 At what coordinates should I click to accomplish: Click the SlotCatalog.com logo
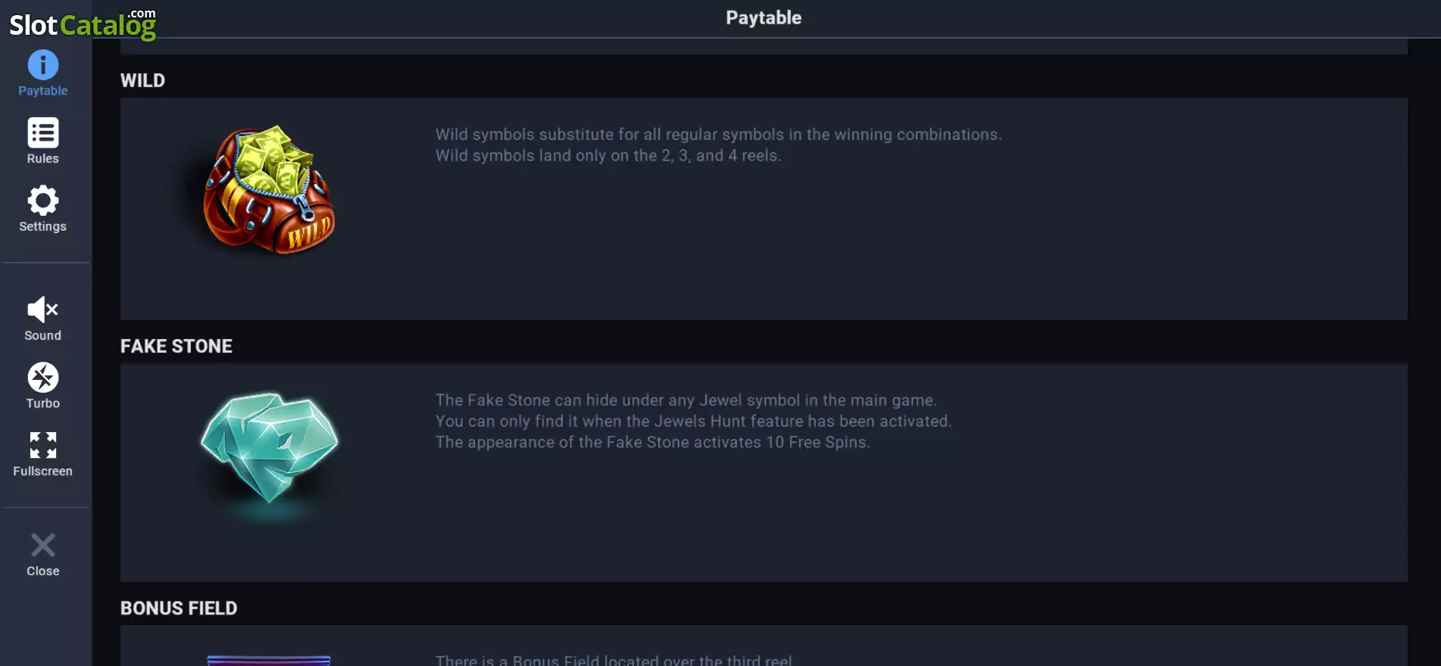[83, 23]
